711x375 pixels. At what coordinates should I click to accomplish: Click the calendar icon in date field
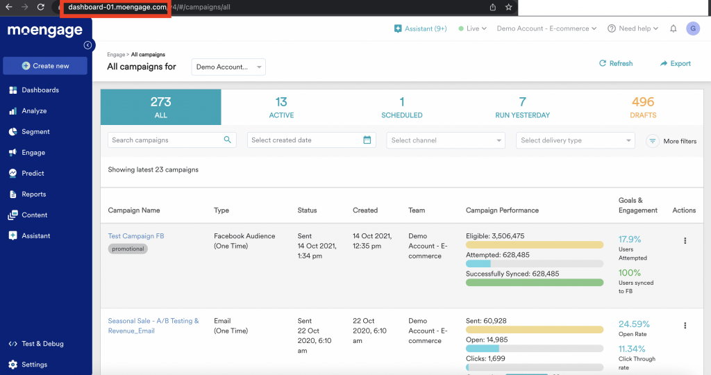tap(367, 140)
